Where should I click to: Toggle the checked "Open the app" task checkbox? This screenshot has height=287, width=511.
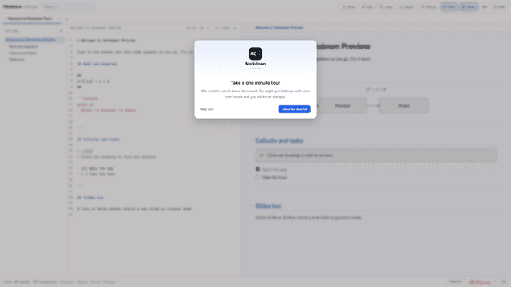click(257, 169)
